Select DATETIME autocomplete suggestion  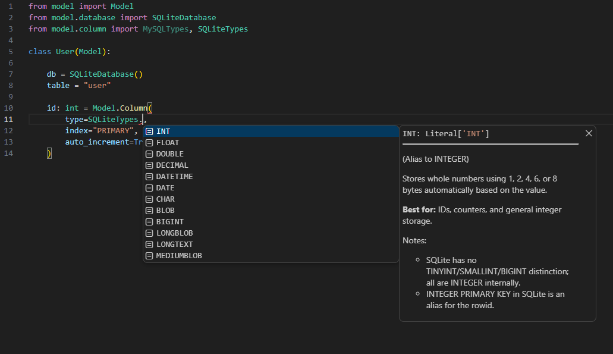point(271,177)
